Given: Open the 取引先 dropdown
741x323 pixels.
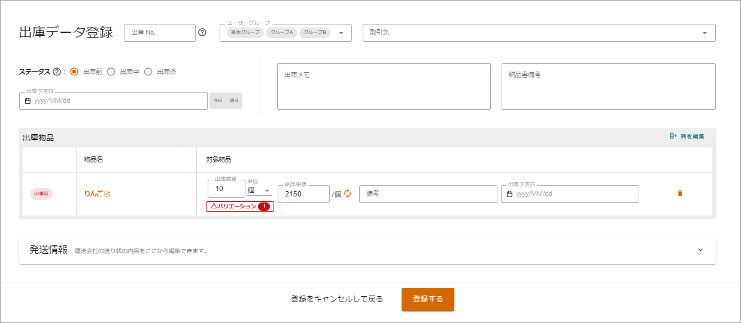Looking at the screenshot, I should click(x=539, y=33).
